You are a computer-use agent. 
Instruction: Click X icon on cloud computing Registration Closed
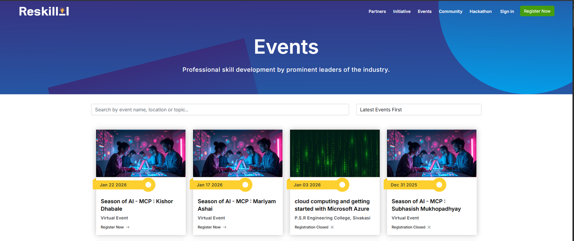tap(332, 227)
